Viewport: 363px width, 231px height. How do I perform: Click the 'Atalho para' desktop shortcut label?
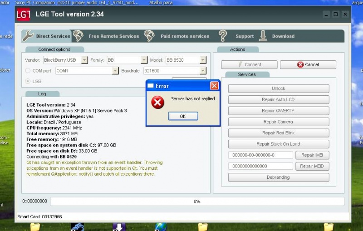coord(161,3)
